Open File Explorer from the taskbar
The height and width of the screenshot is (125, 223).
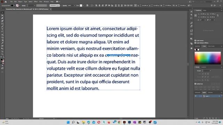tap(83, 122)
